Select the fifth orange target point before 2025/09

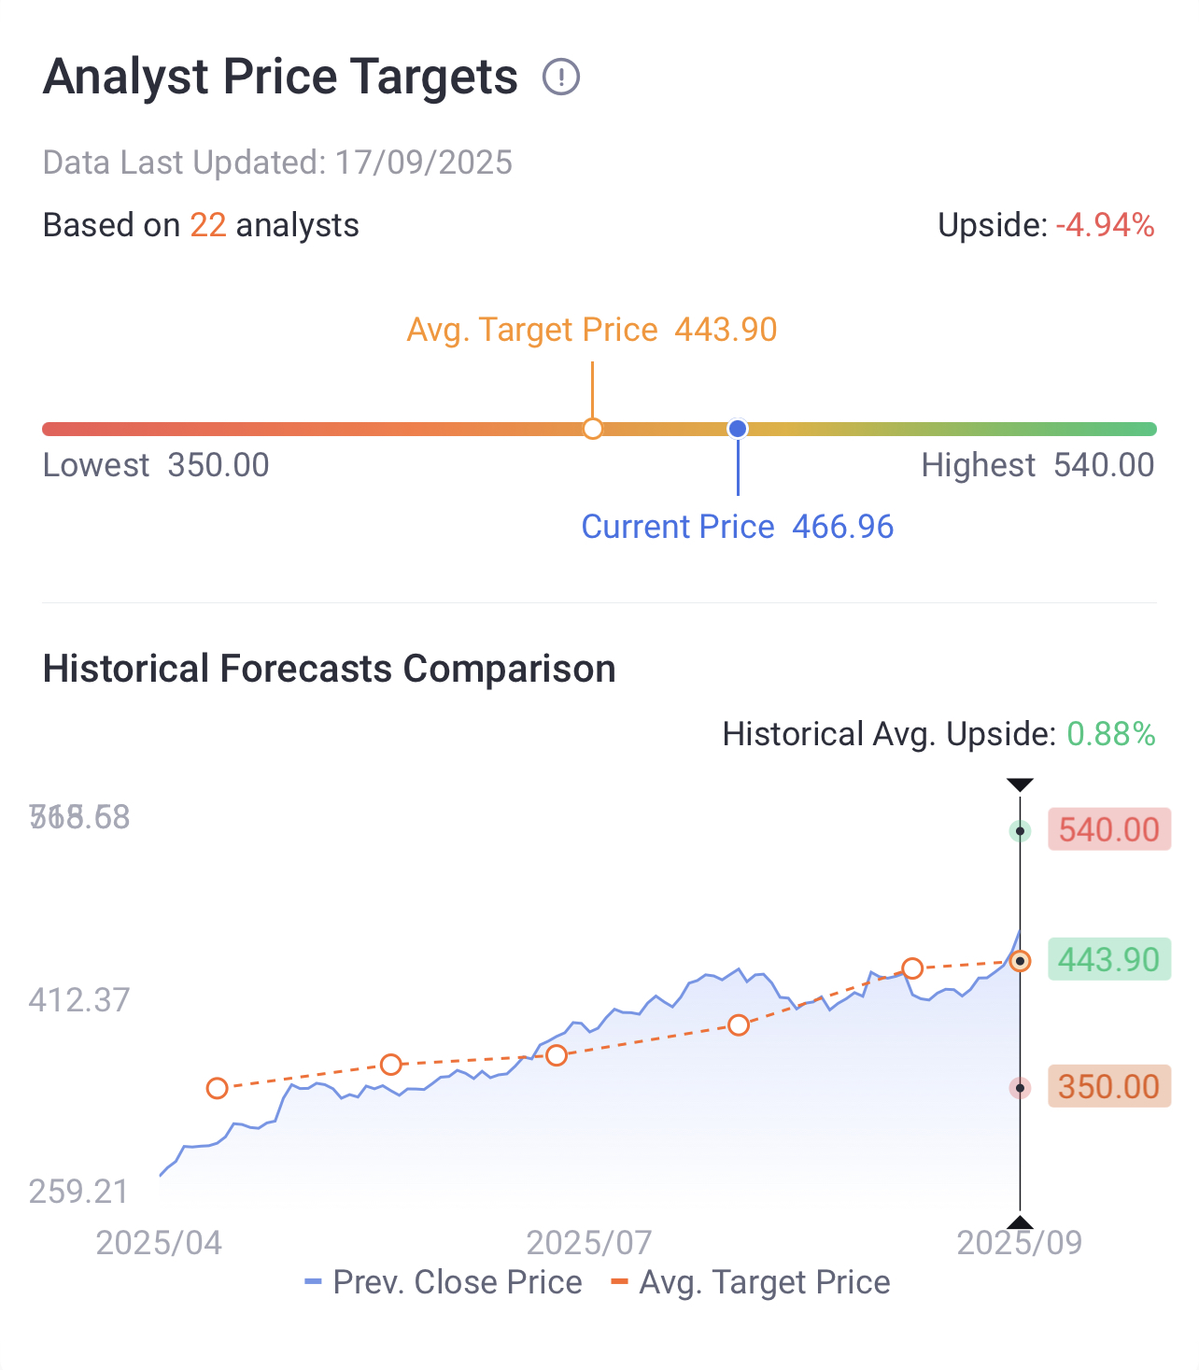912,968
